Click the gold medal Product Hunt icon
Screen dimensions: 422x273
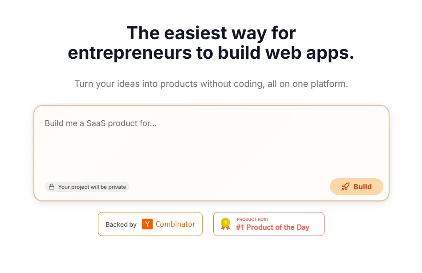point(226,224)
